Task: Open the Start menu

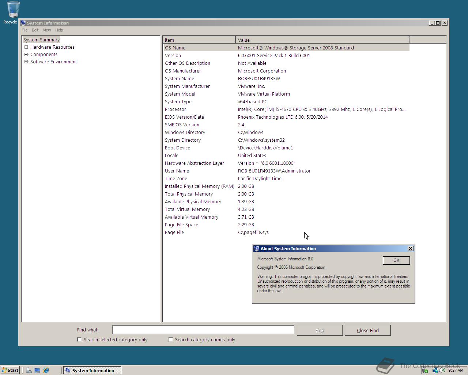Action: [10, 370]
